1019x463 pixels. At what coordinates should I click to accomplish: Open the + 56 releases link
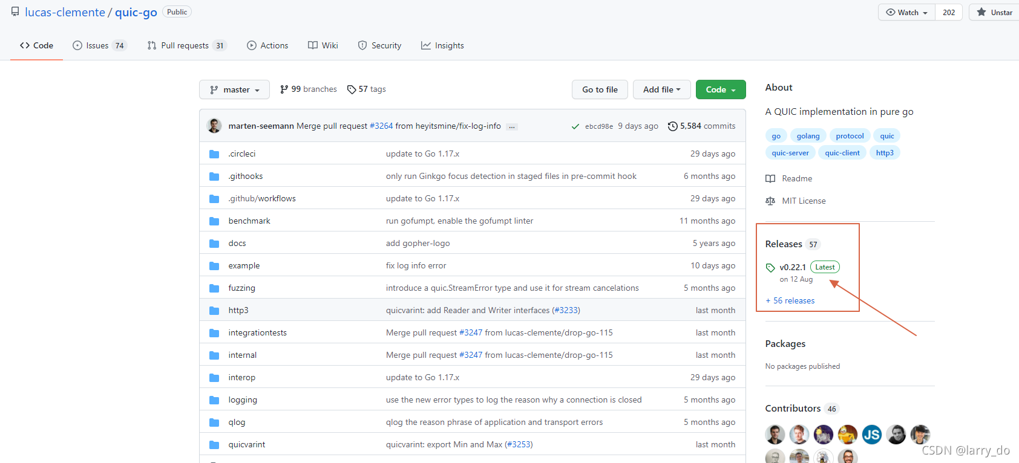(790, 301)
